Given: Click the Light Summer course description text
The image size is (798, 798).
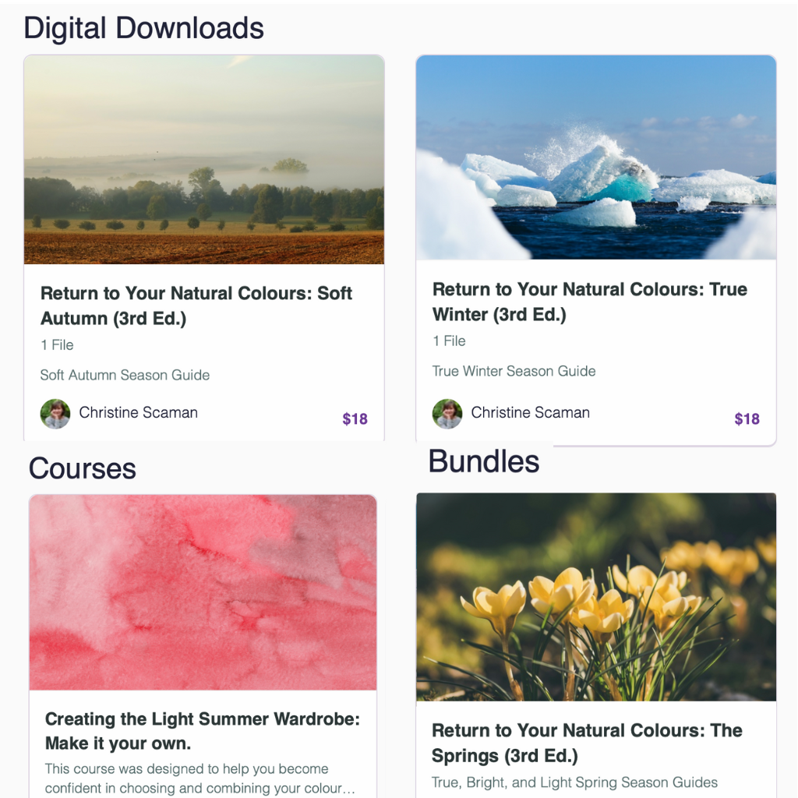Looking at the screenshot, I should [x=199, y=779].
